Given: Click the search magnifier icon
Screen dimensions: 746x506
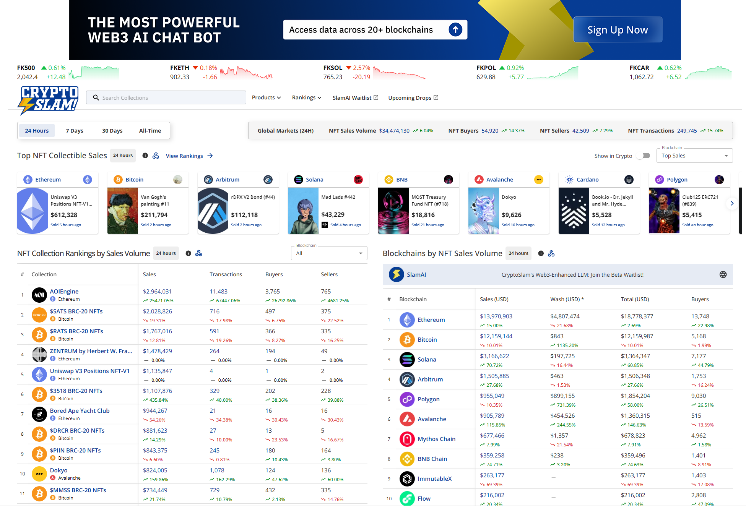Looking at the screenshot, I should pos(96,97).
